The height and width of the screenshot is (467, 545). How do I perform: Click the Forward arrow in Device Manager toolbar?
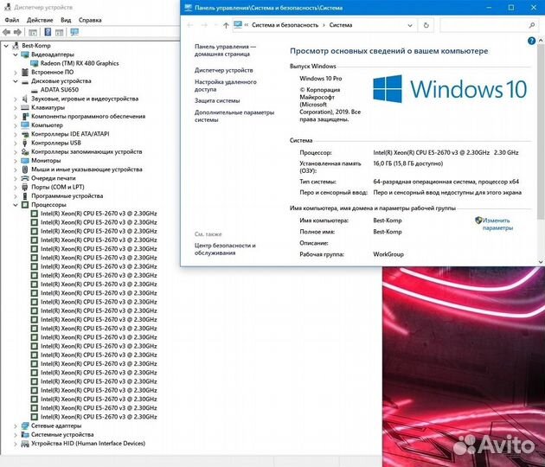tap(17, 32)
